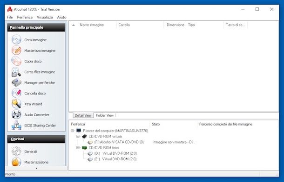Switch to the Detail View tab
The width and height of the screenshot is (284, 182).
click(x=83, y=115)
